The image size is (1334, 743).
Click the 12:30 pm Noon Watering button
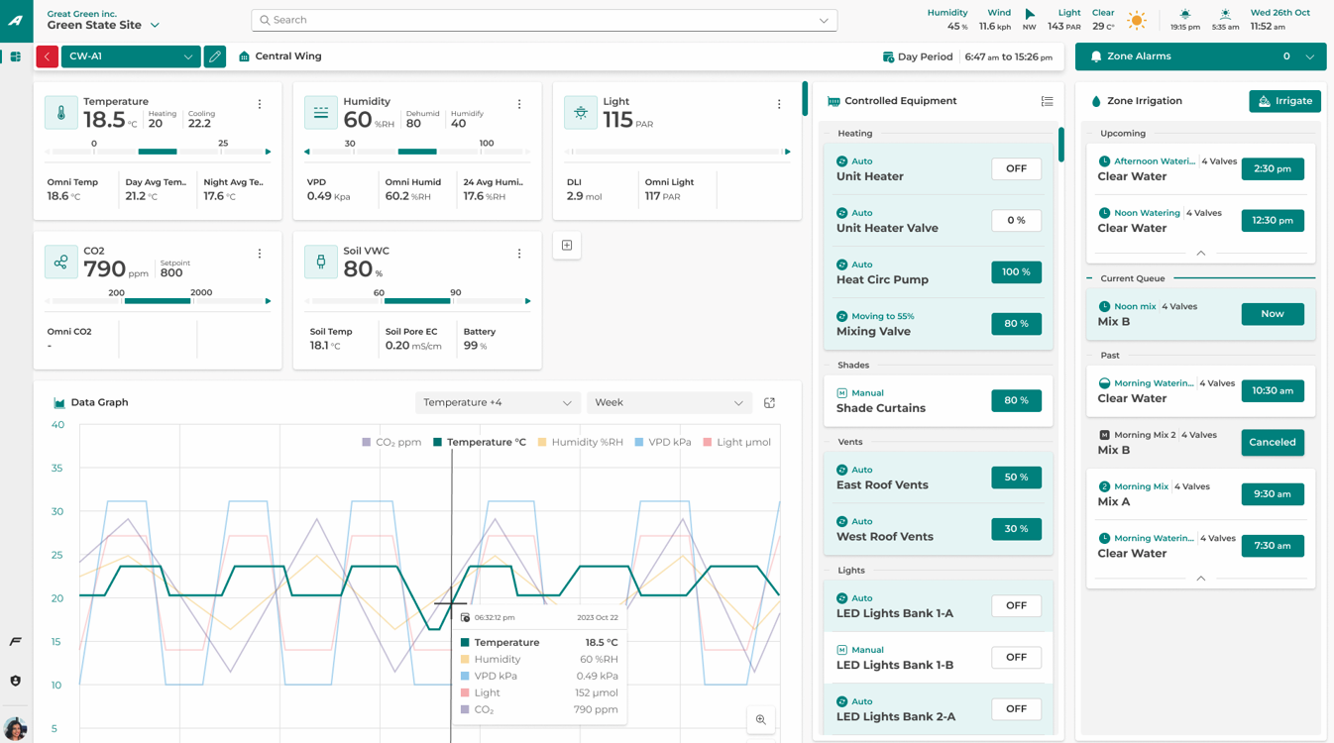pos(1273,220)
